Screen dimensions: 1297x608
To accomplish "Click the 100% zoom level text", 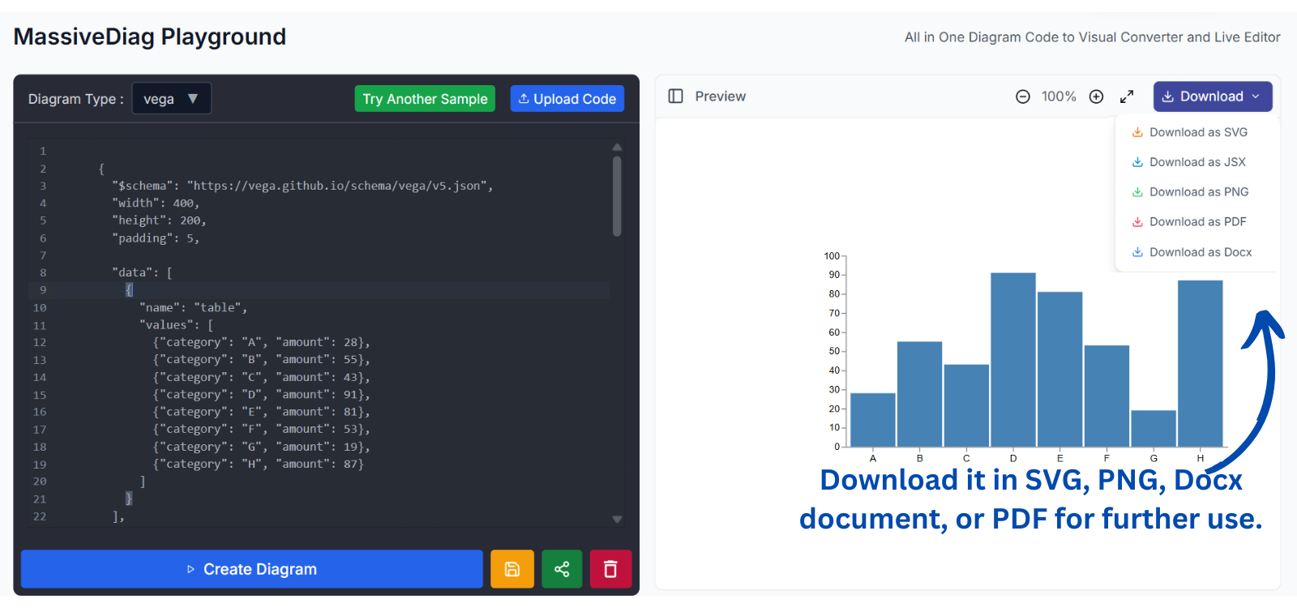I will click(1059, 96).
